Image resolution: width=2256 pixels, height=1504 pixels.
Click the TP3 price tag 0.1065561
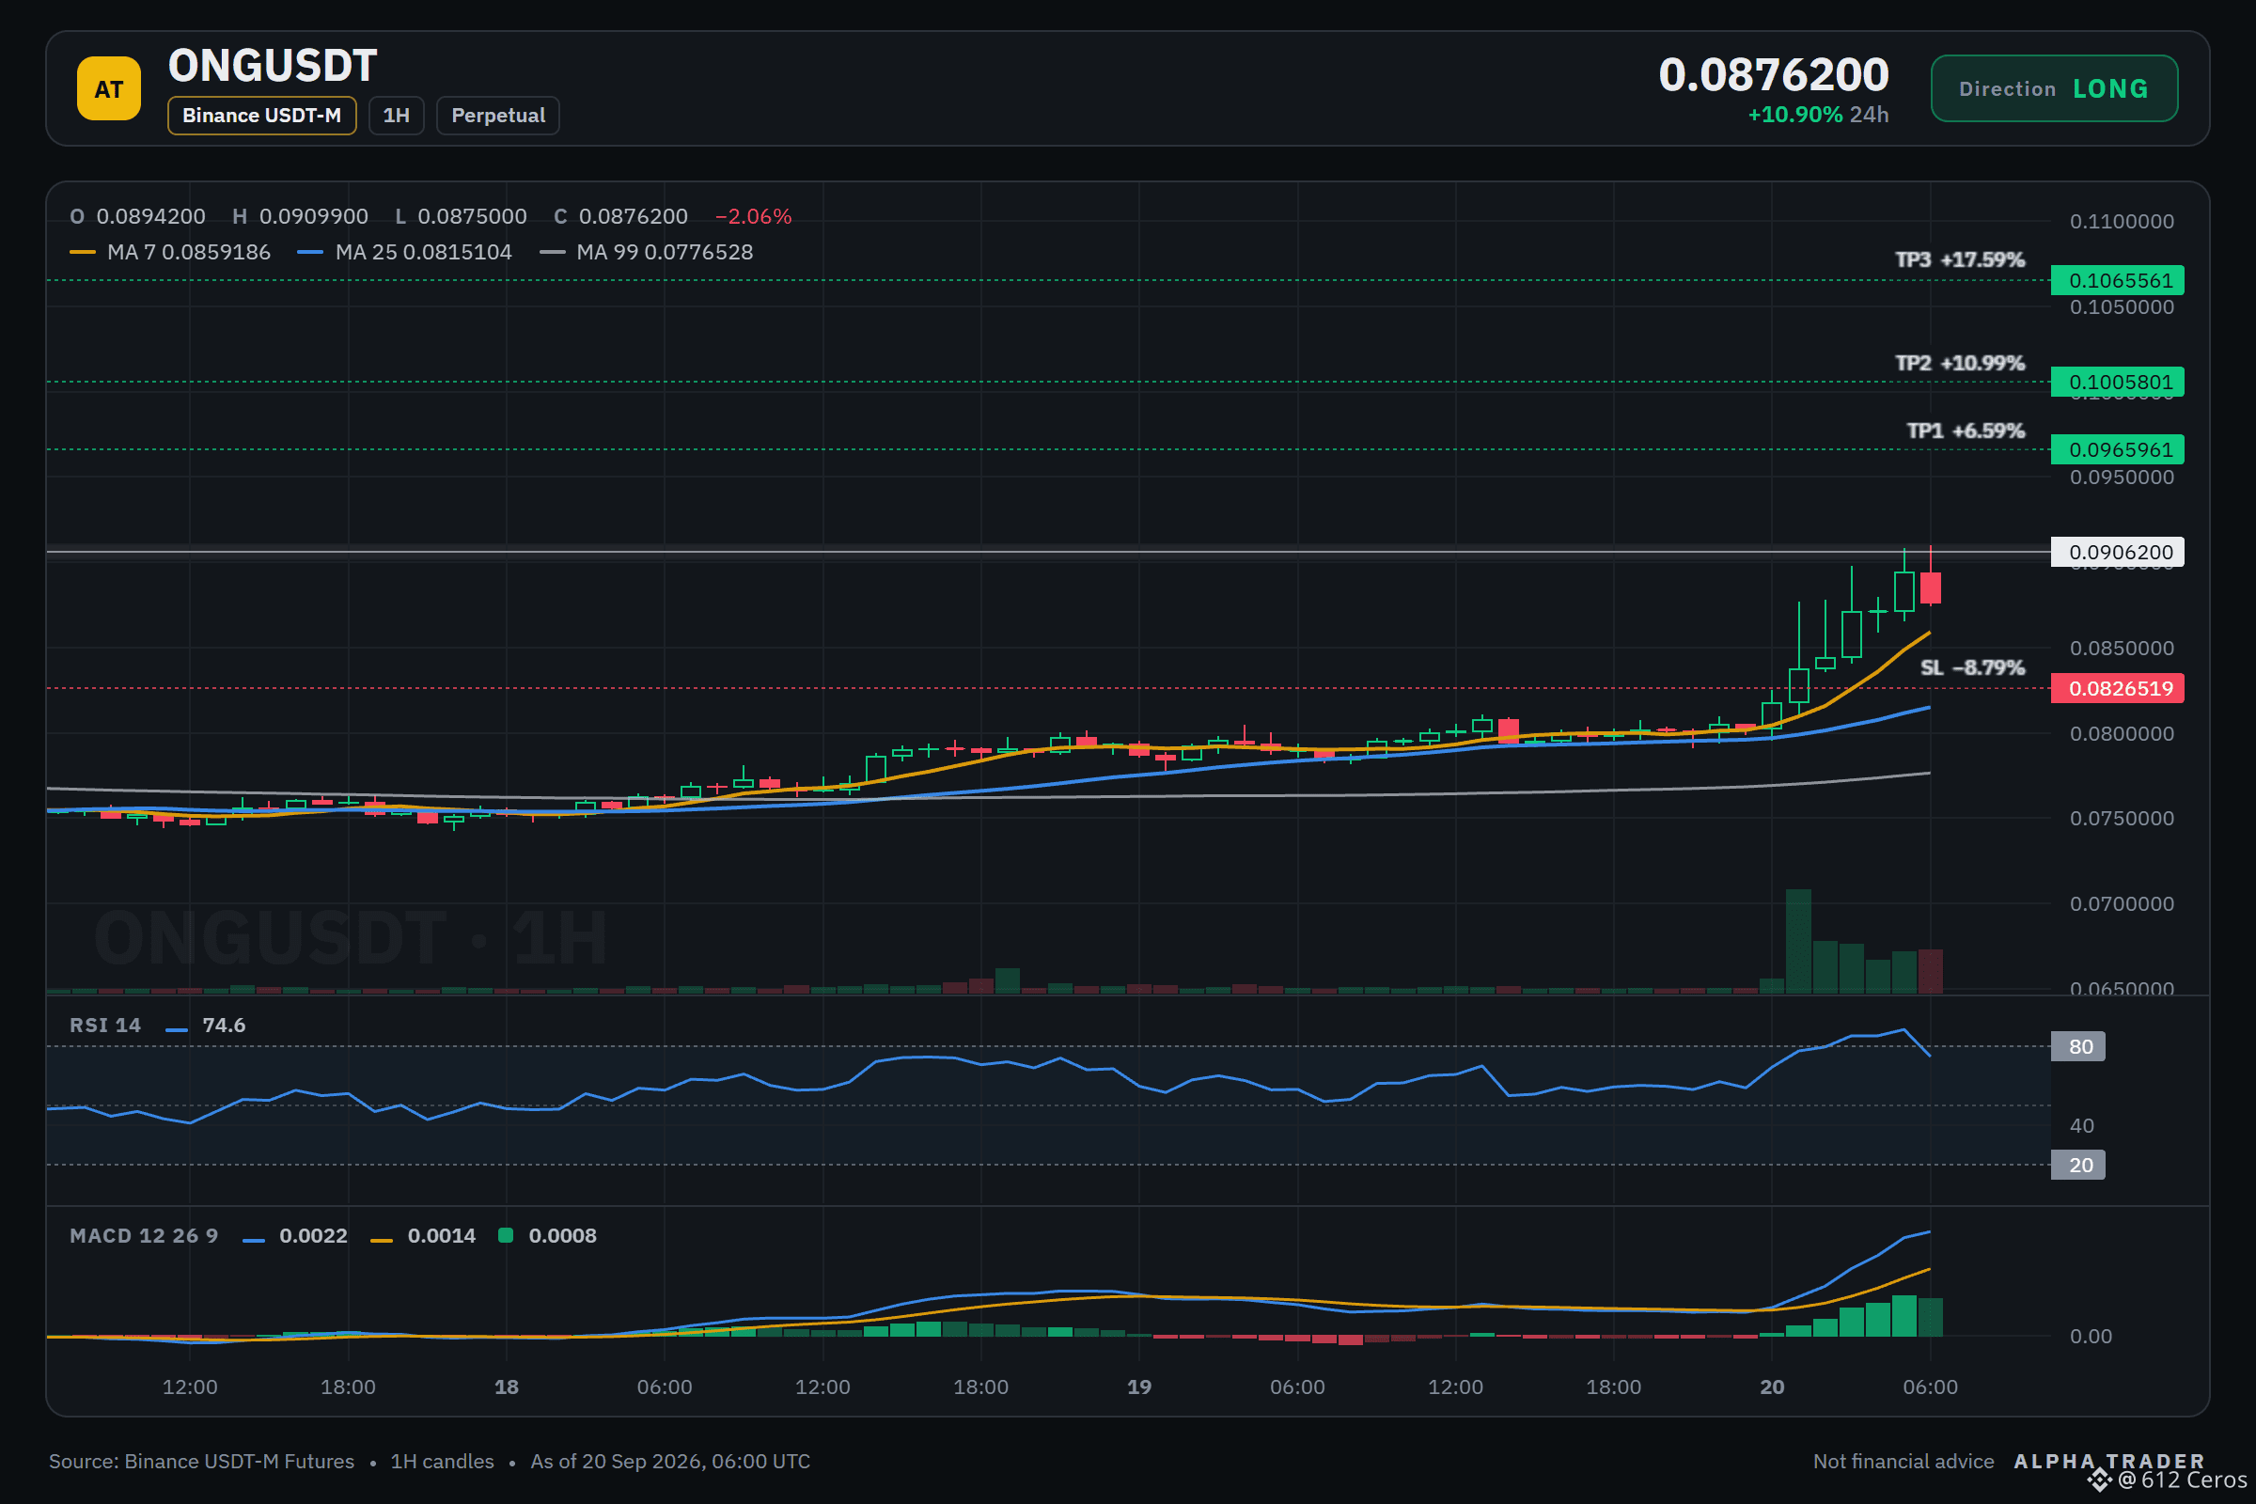point(2117,280)
